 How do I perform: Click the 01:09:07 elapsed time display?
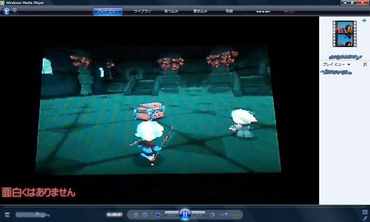point(114,214)
